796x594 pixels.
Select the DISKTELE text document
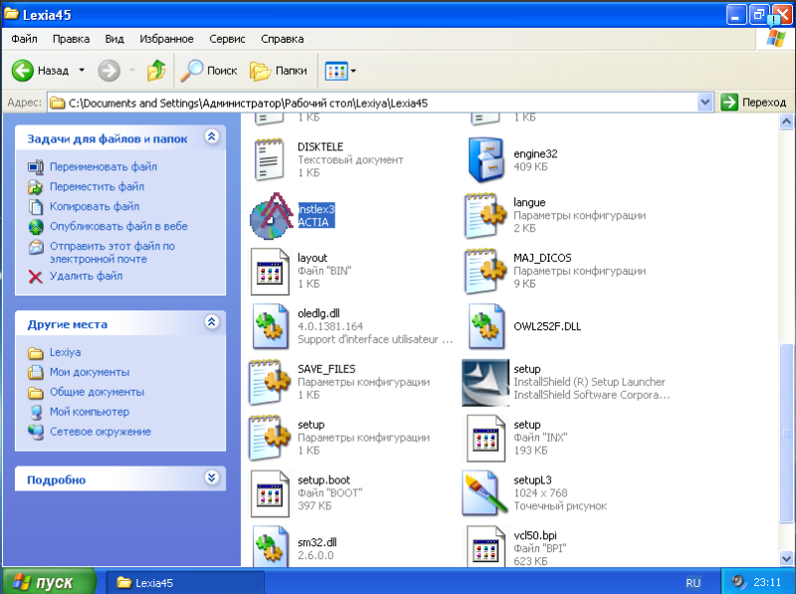272,159
